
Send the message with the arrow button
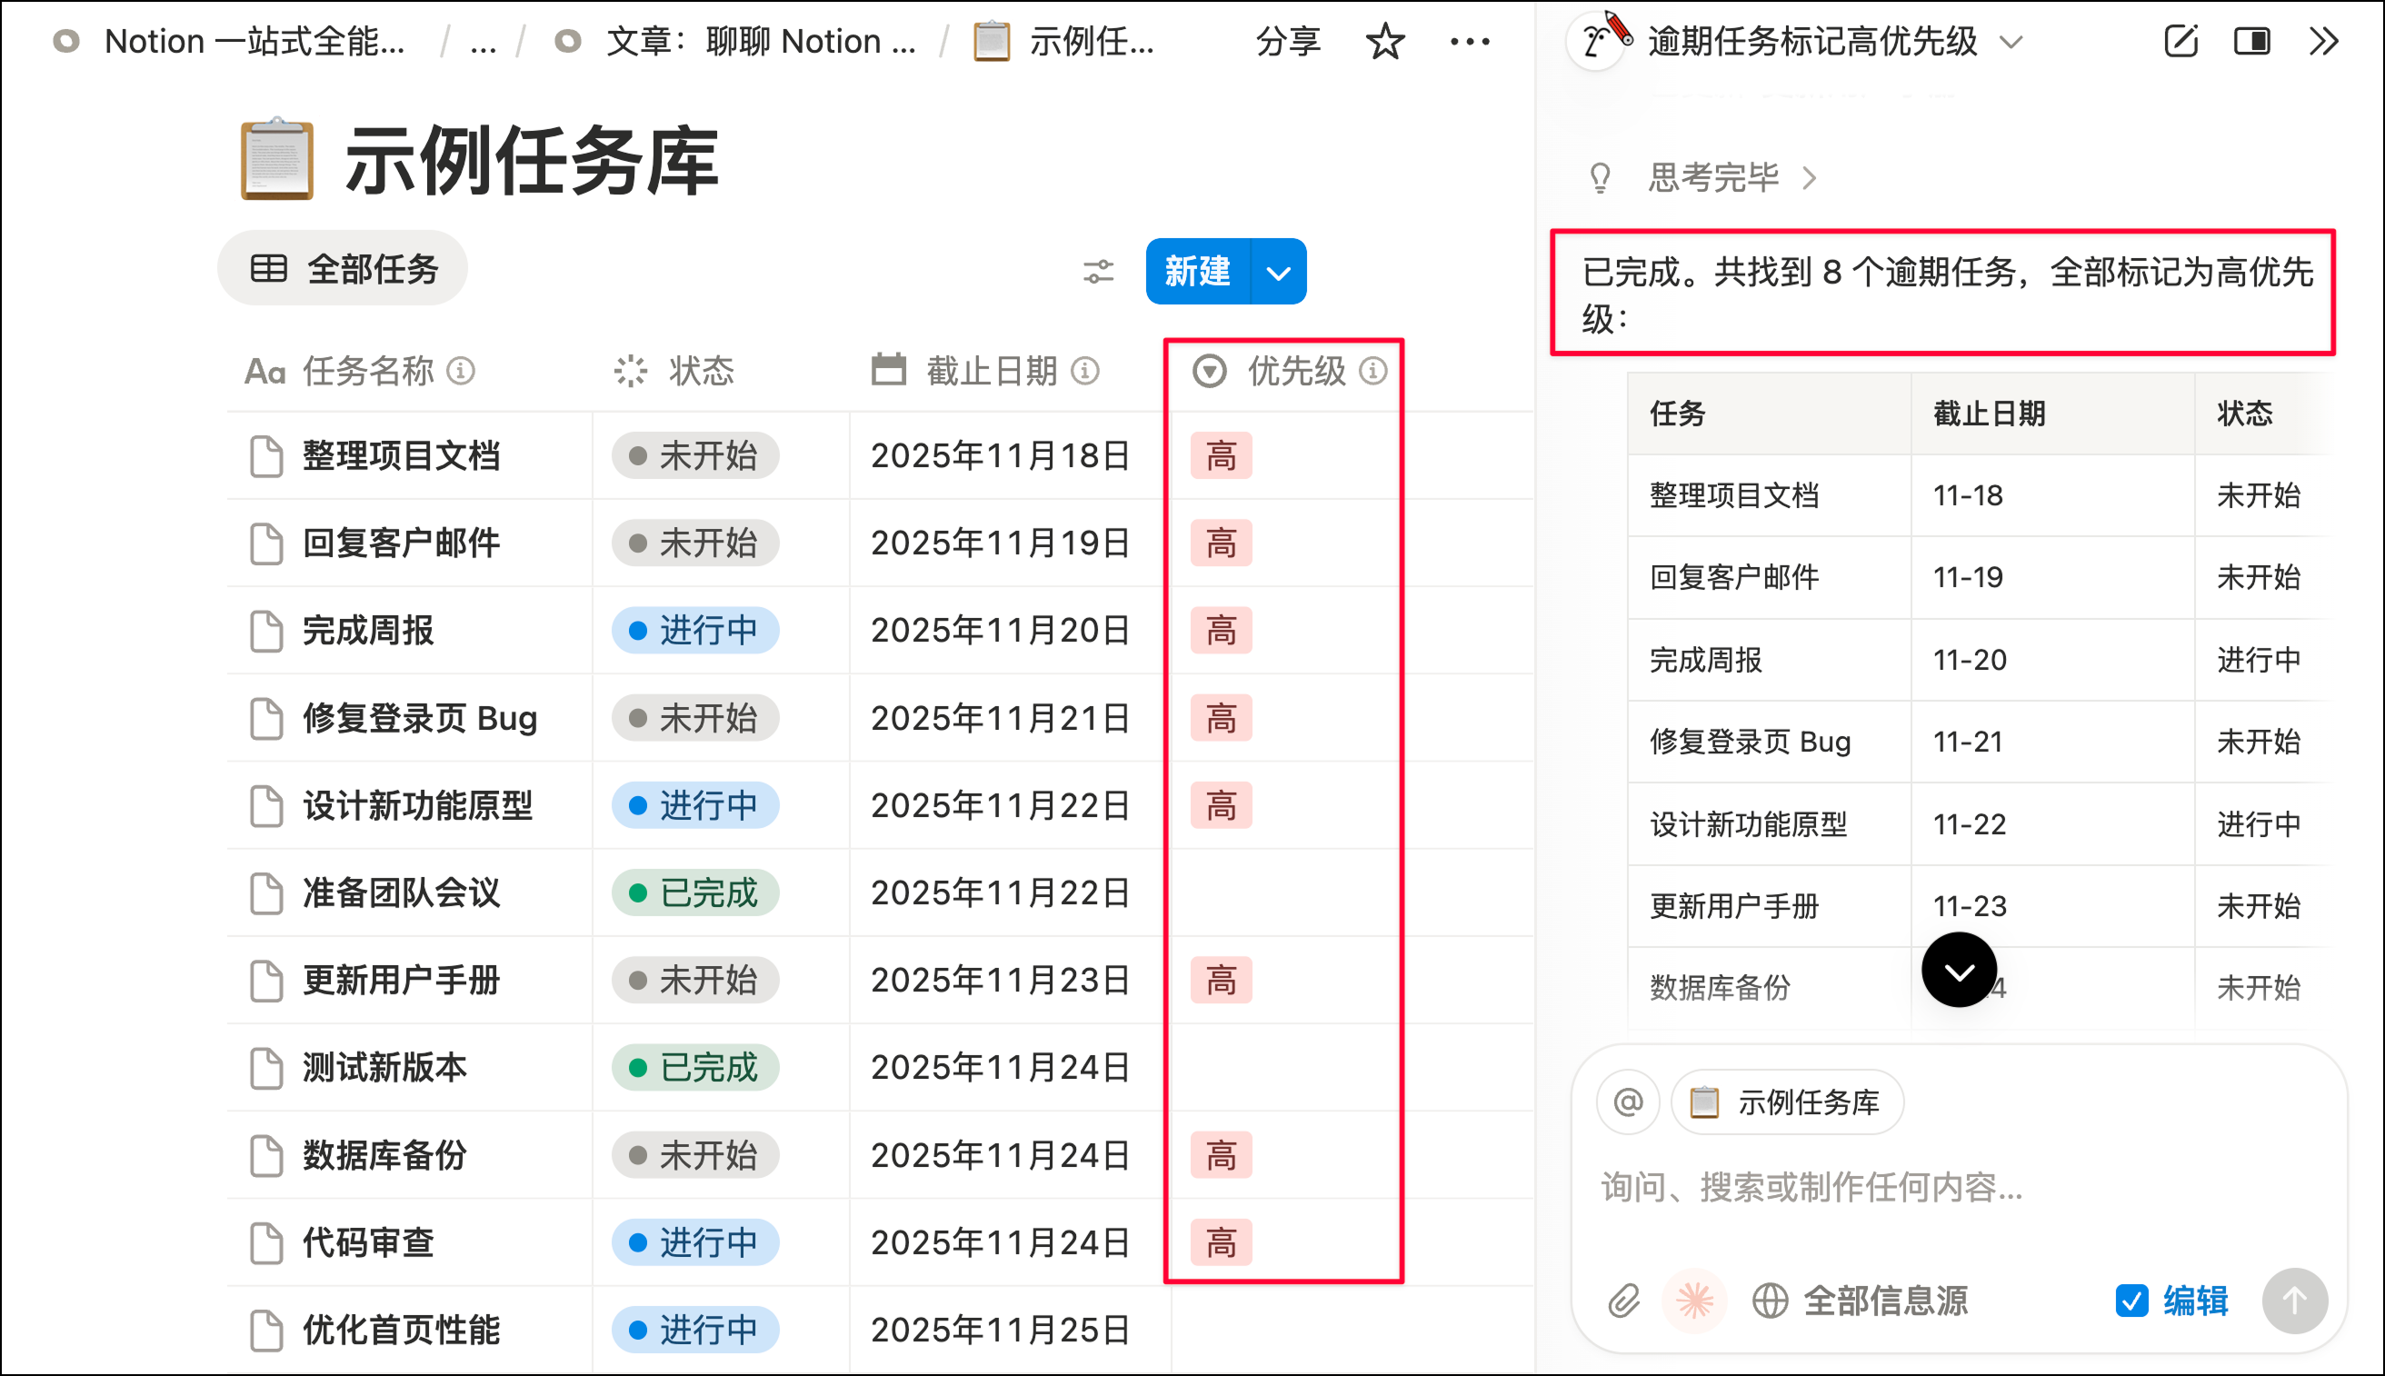[2294, 1301]
